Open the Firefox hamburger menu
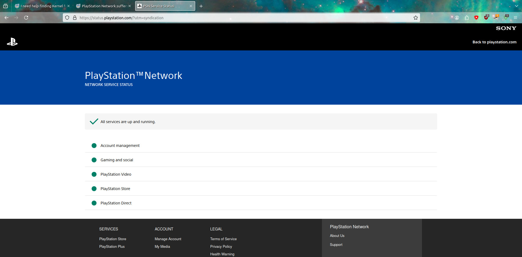 pos(515,18)
